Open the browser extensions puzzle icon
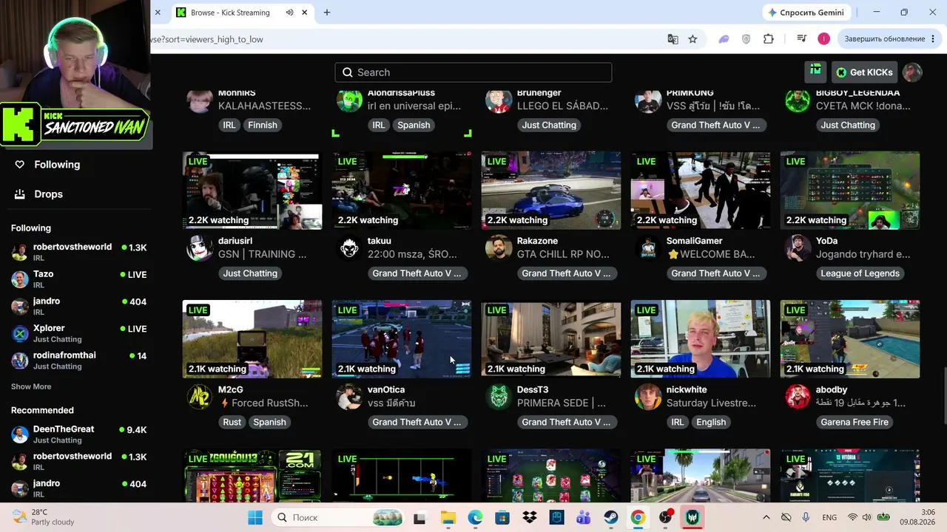The image size is (947, 532). [x=769, y=39]
